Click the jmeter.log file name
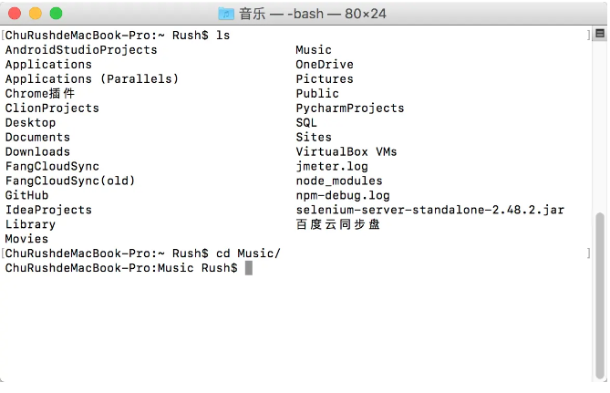This screenshot has width=610, height=393. (332, 166)
